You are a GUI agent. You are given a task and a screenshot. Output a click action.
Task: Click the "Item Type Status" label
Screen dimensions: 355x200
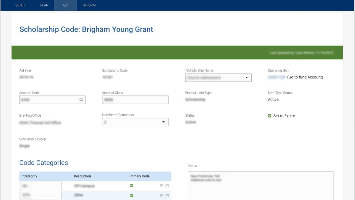[280, 93]
